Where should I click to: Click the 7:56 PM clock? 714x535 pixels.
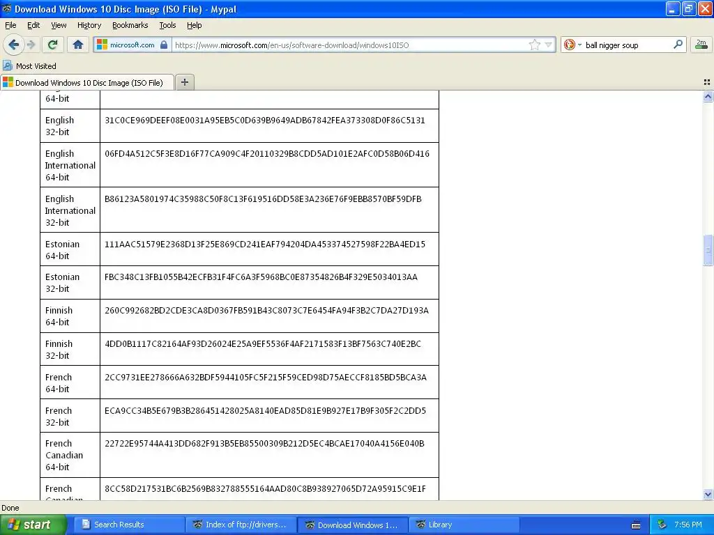point(688,525)
